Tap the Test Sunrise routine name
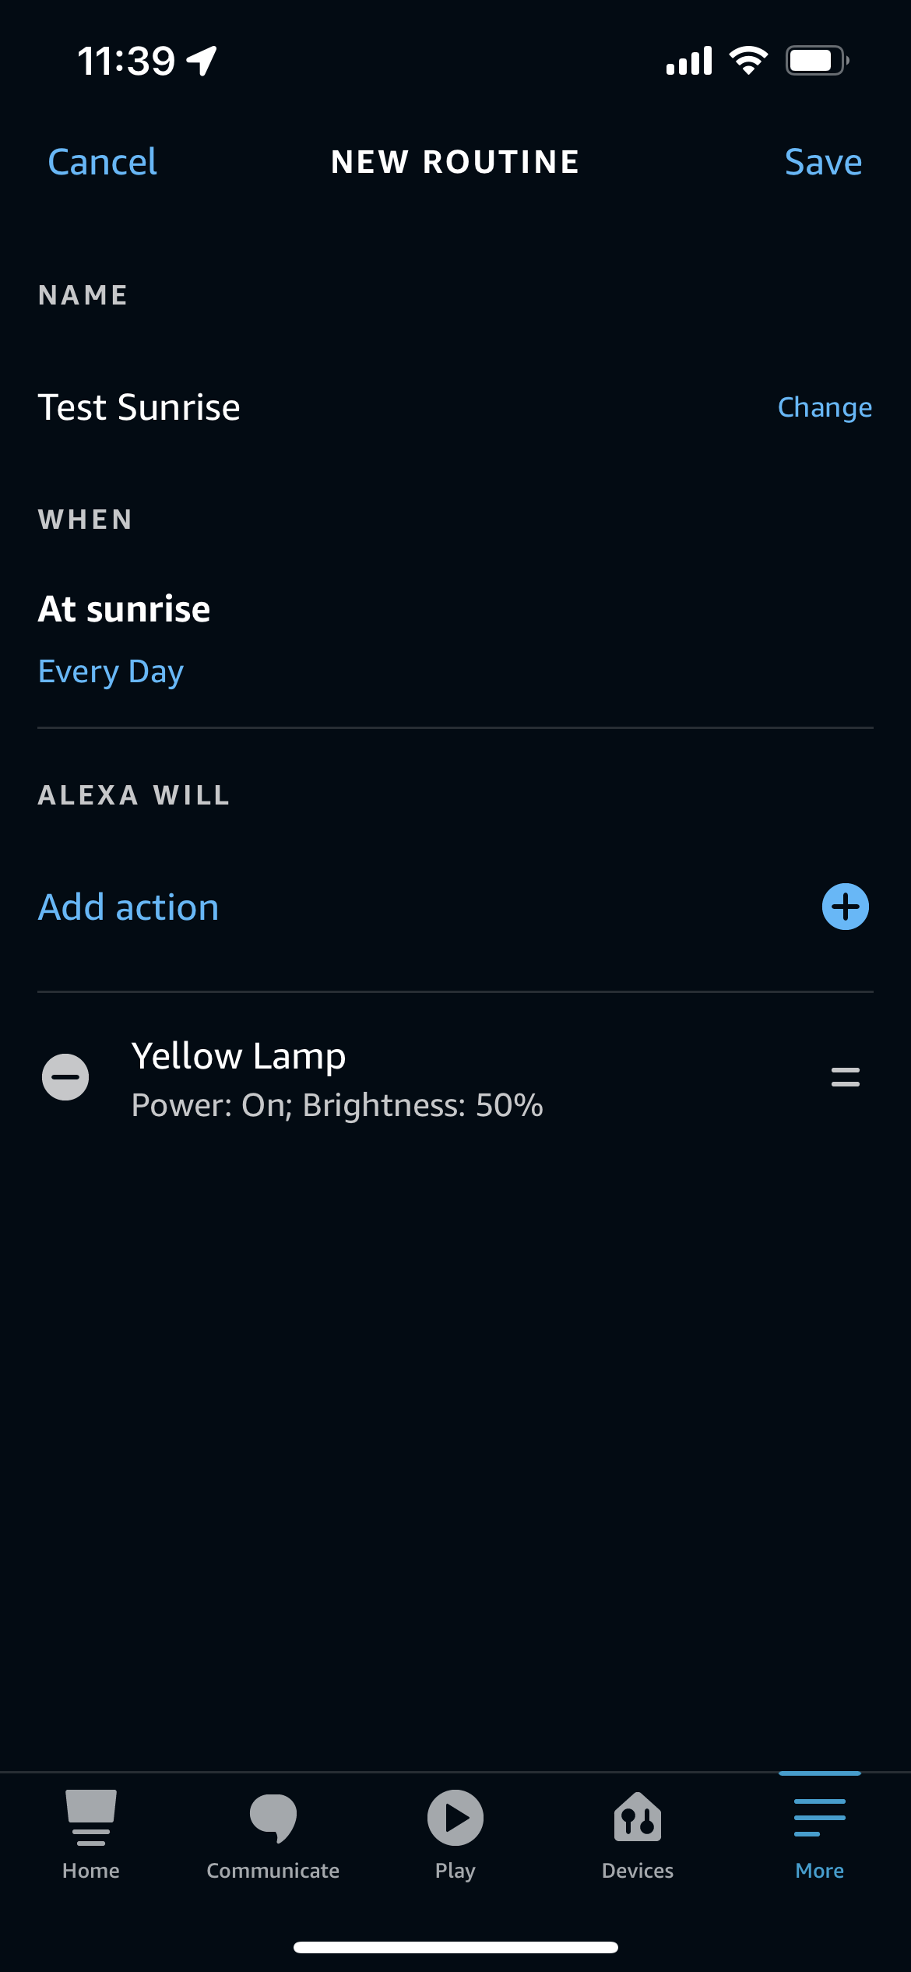 (139, 407)
